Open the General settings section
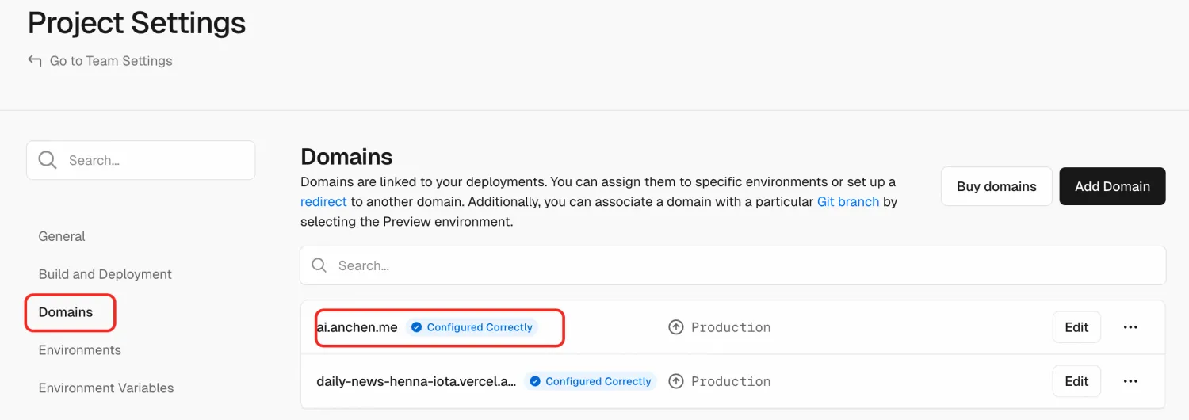 point(62,236)
